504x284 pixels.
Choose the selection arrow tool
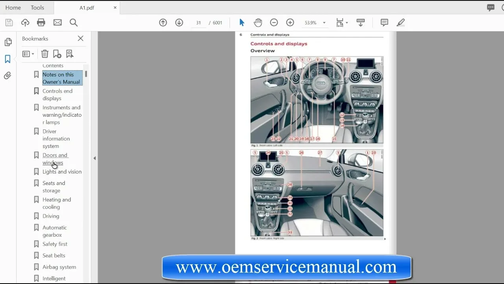242,22
